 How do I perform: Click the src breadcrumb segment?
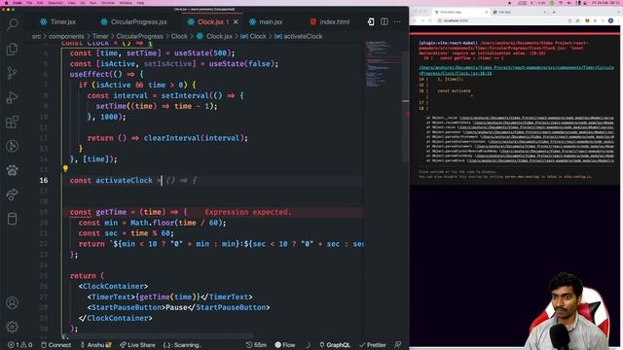[37, 36]
